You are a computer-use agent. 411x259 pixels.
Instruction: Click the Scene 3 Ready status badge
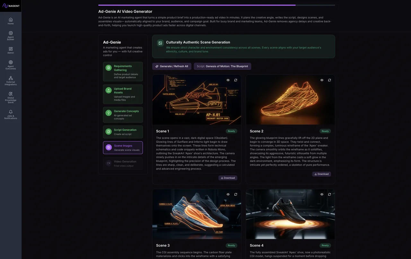pyautogui.click(x=232, y=246)
